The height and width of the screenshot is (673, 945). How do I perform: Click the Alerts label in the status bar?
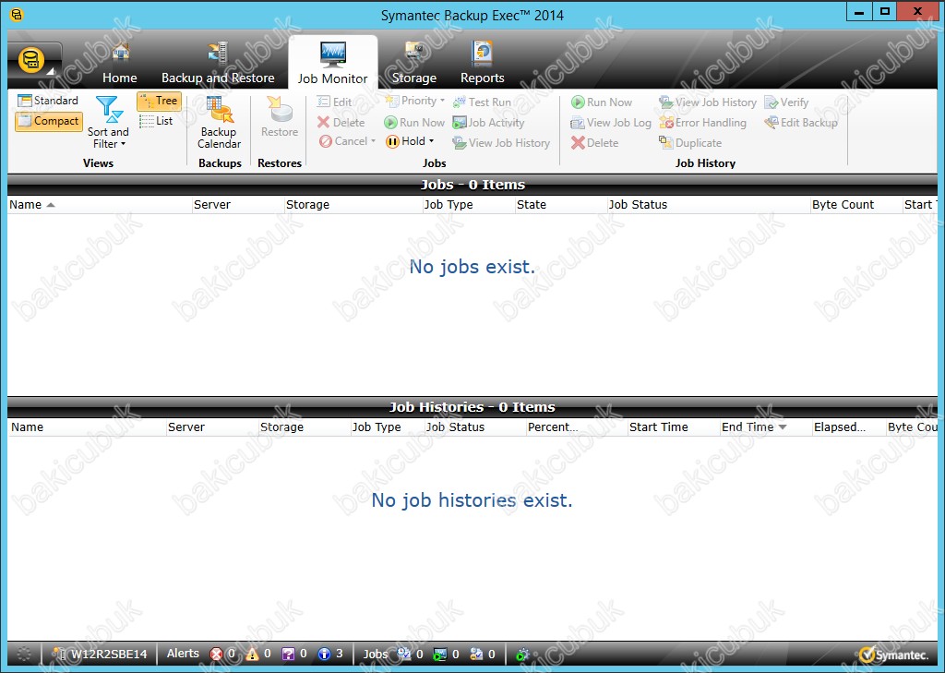183,654
